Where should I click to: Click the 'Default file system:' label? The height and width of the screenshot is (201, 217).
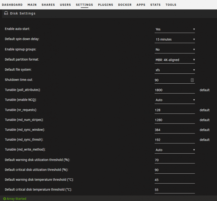tap(18, 70)
